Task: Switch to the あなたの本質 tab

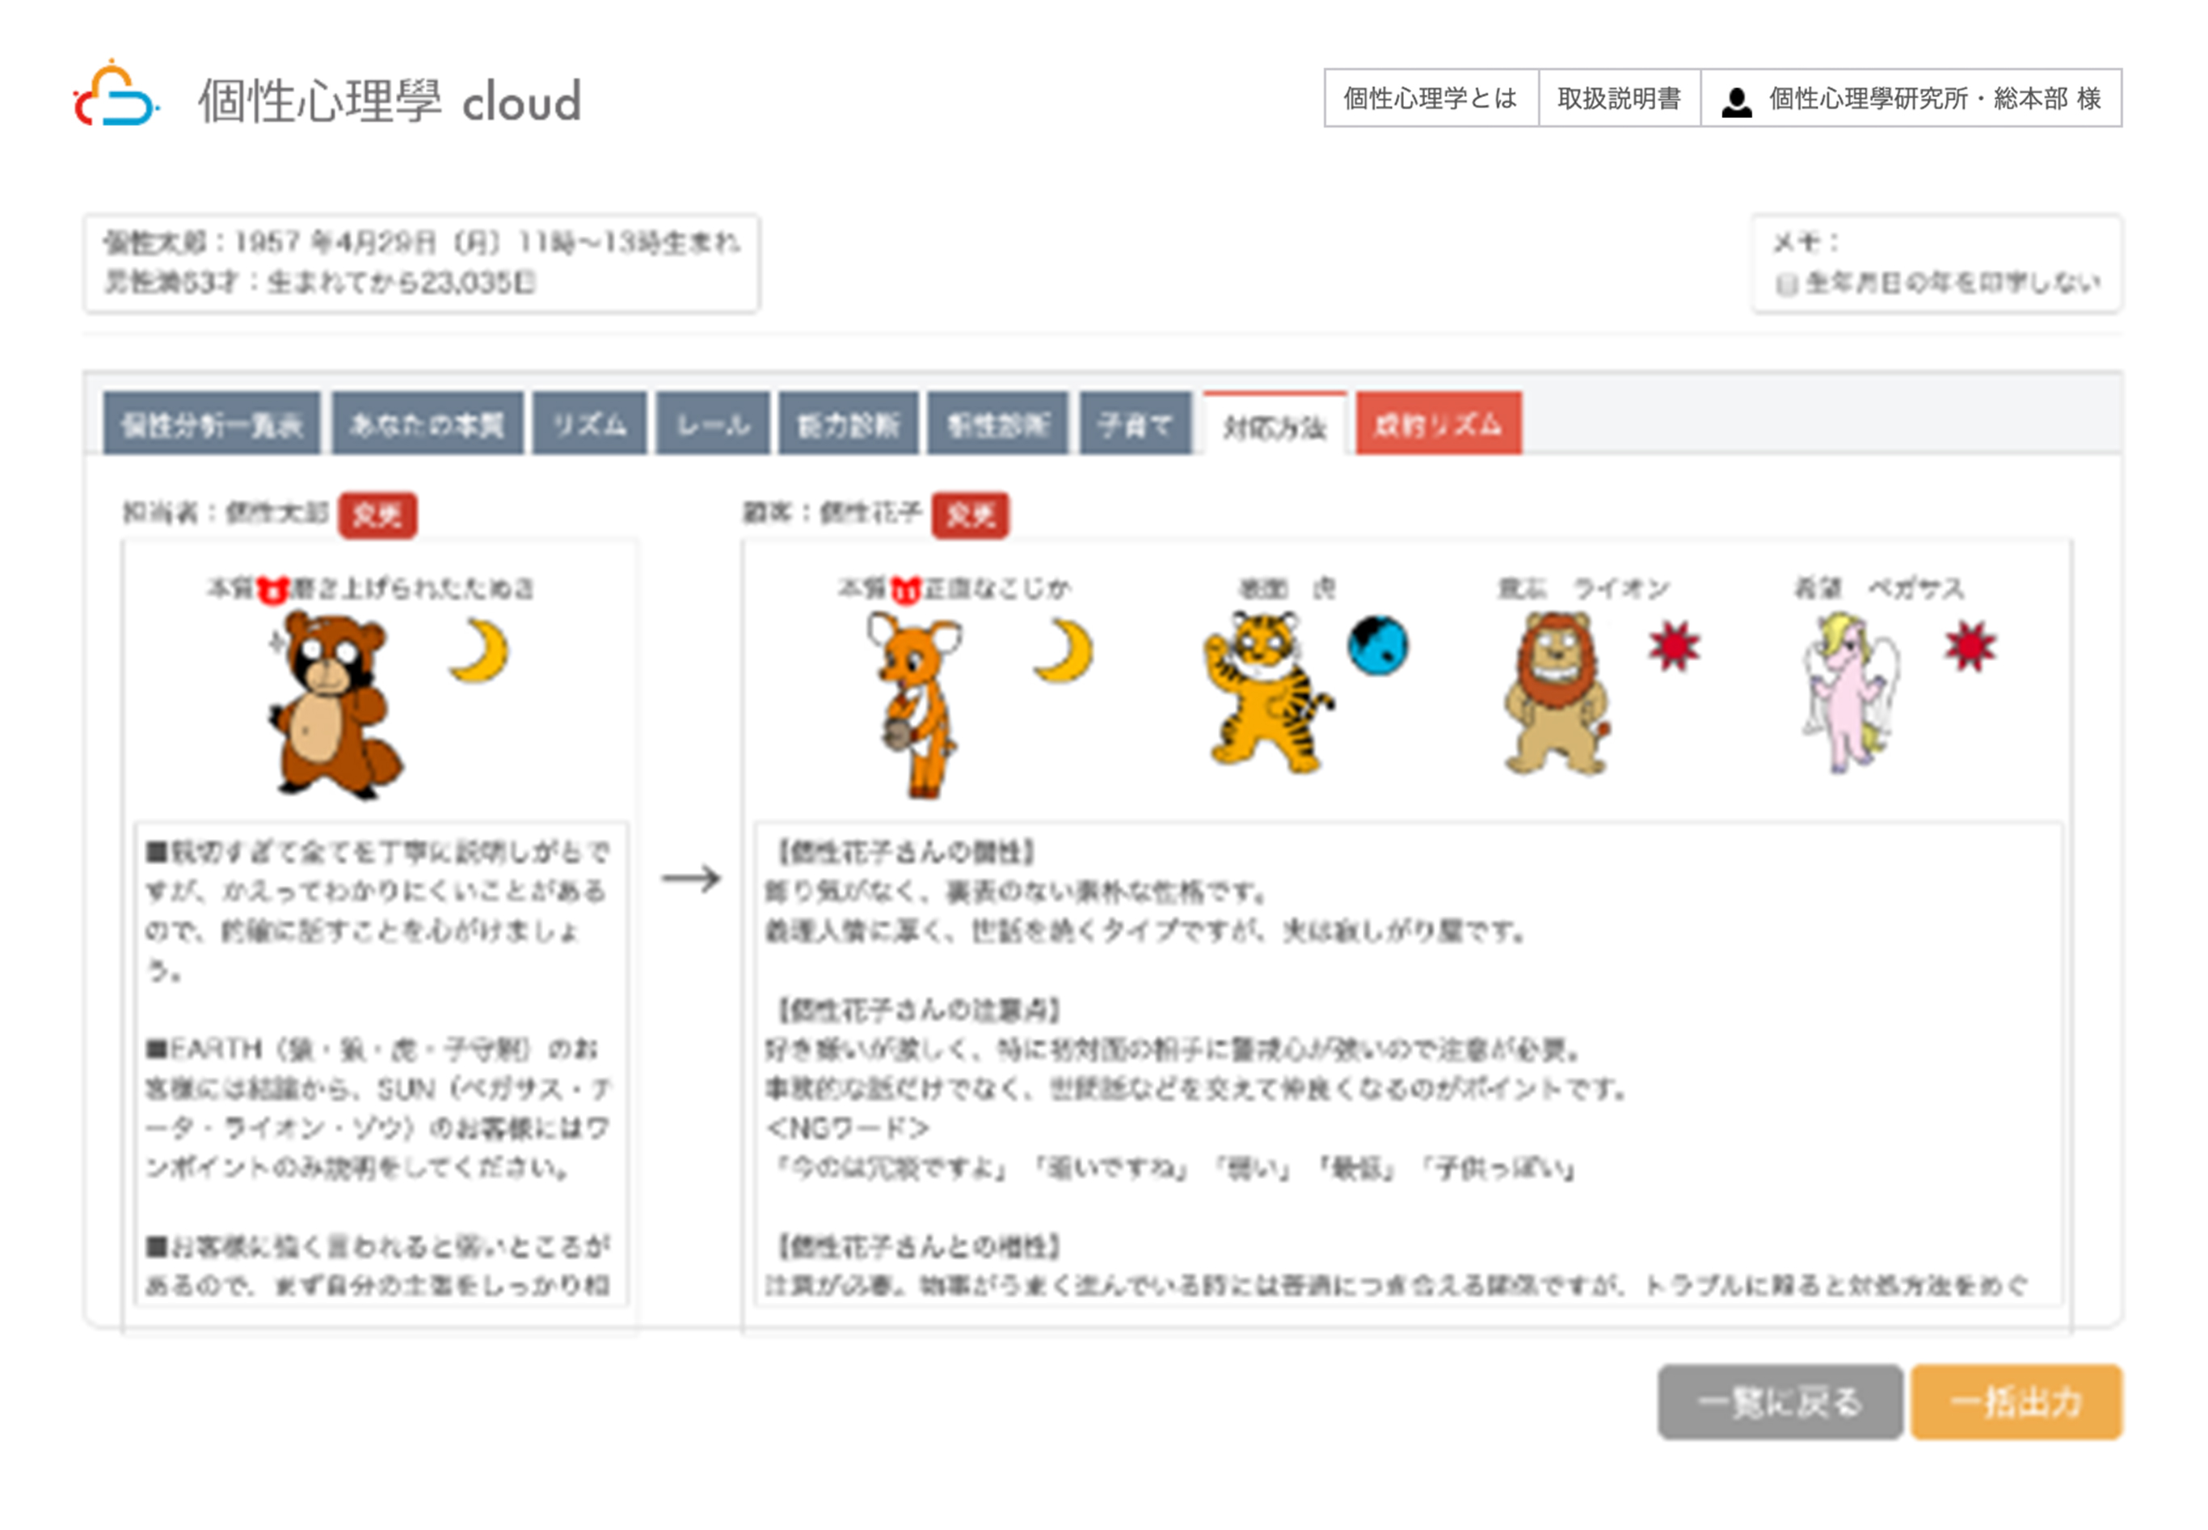Action: click(428, 424)
